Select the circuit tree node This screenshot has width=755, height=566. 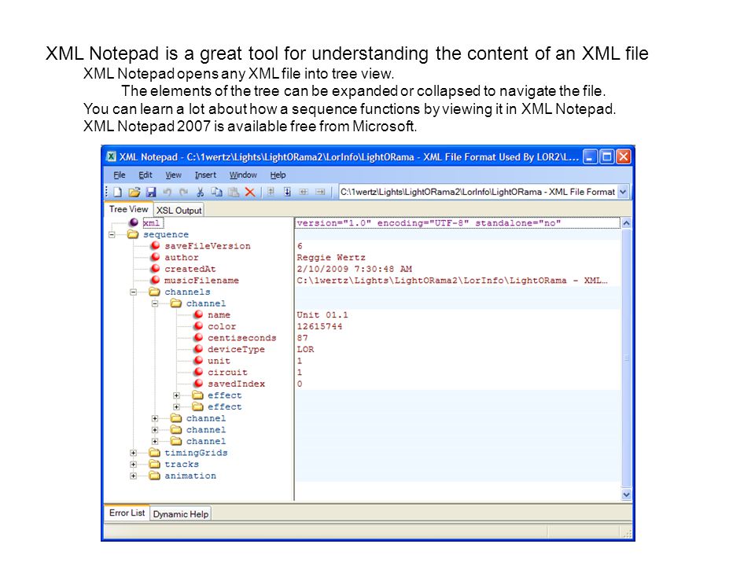click(228, 373)
